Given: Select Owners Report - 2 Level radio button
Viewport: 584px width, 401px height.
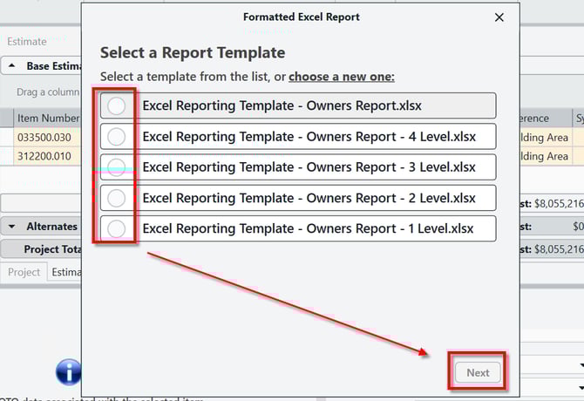Looking at the screenshot, I should tap(116, 198).
